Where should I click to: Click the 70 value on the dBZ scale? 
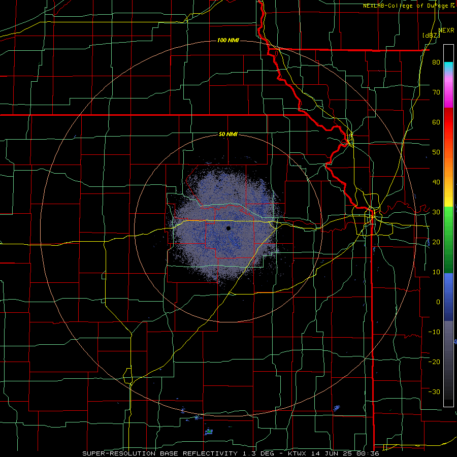[x=436, y=92]
